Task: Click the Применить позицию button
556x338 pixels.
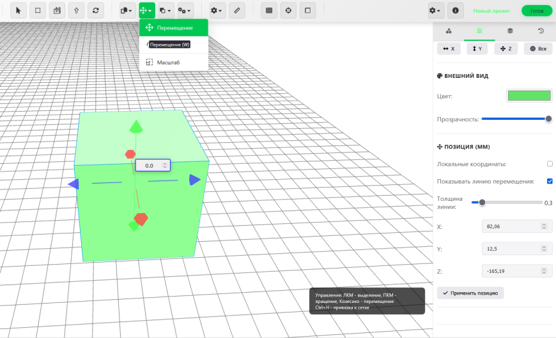Action: (x=470, y=293)
